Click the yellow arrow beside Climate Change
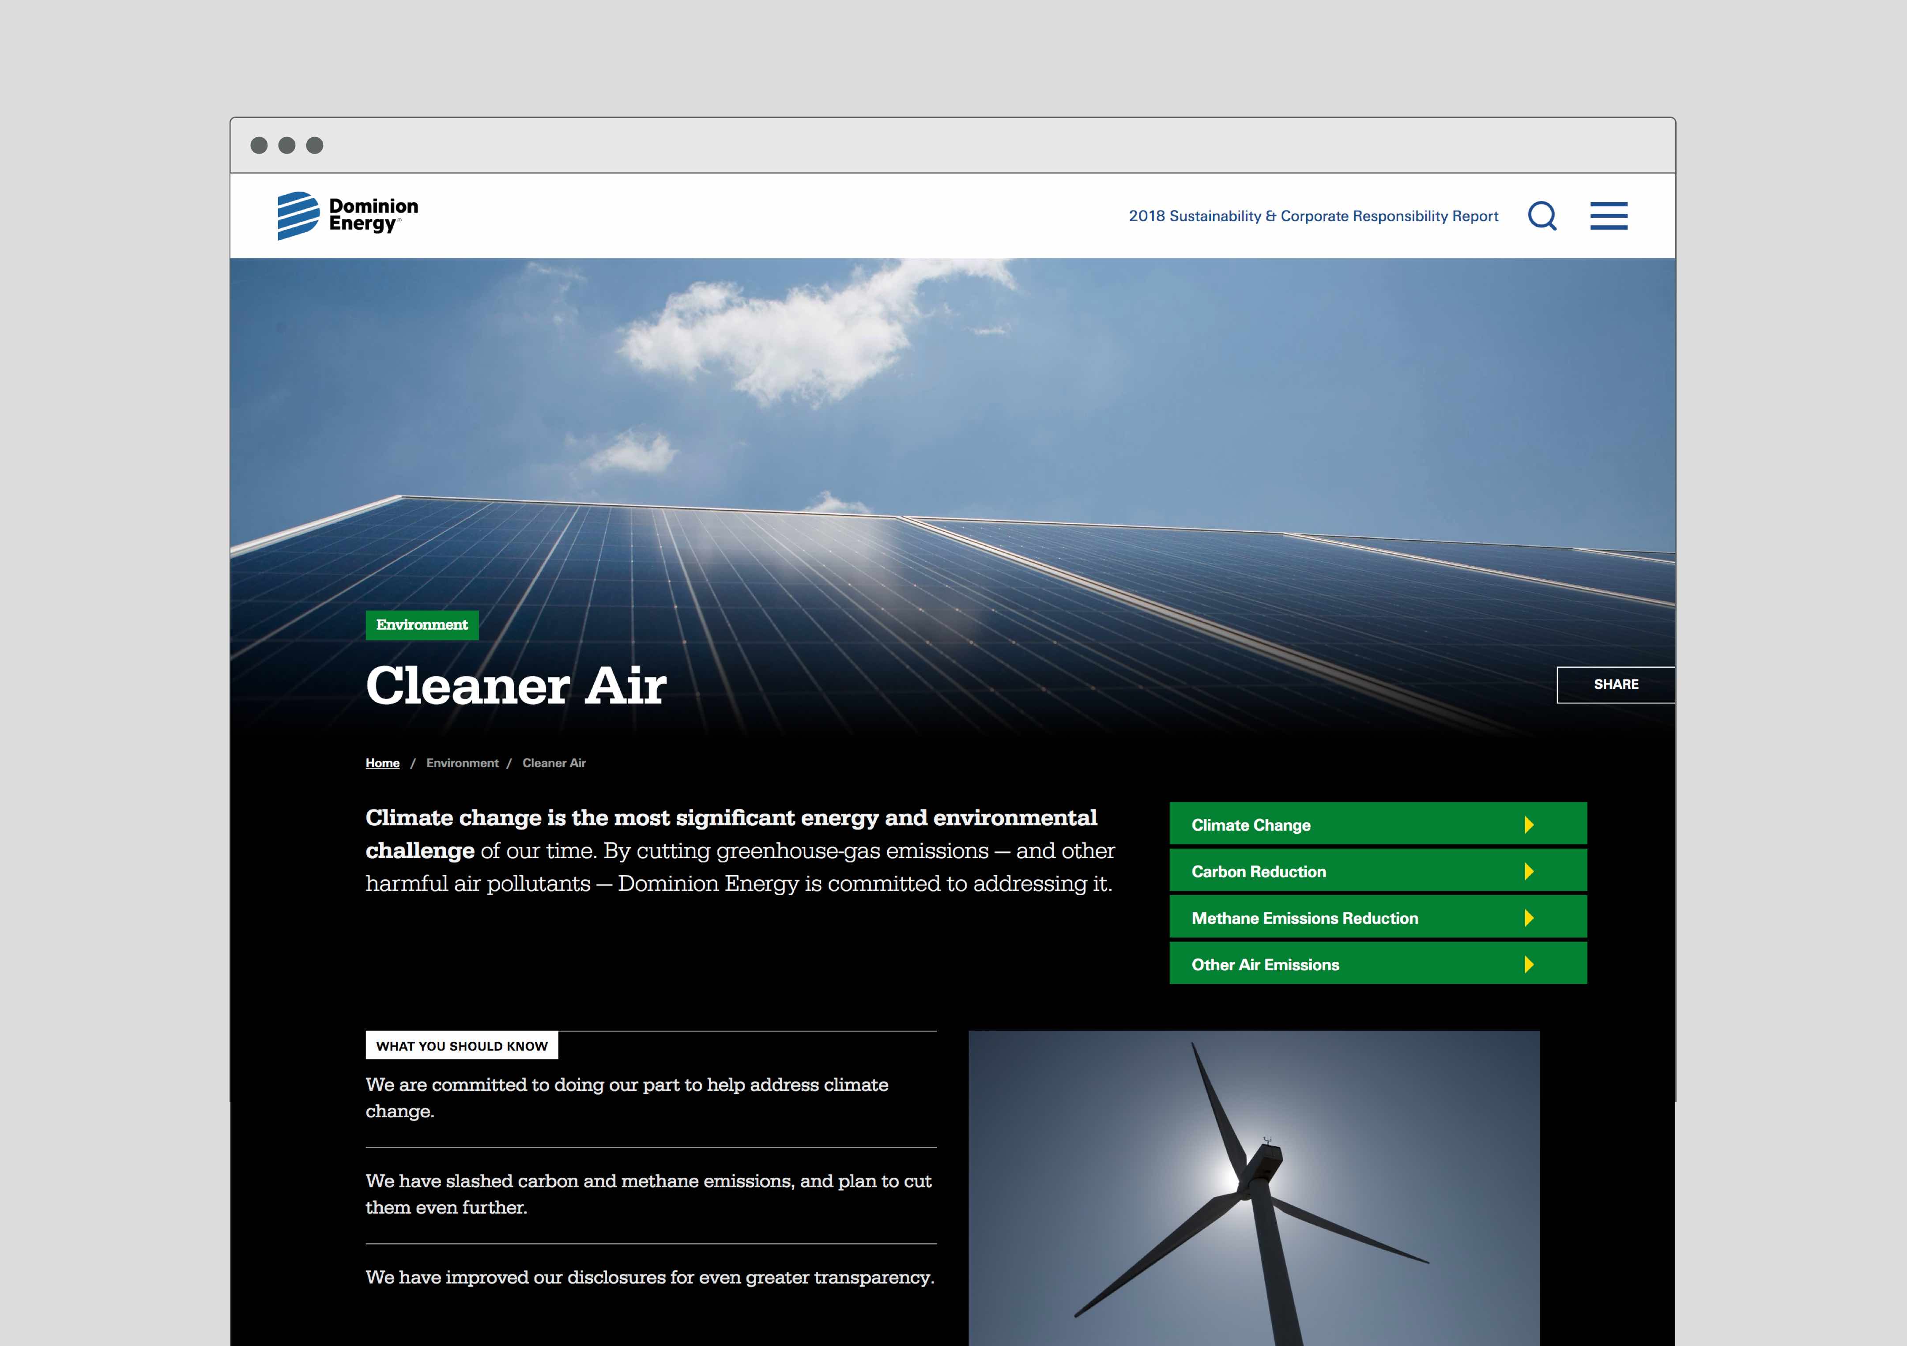The width and height of the screenshot is (1907, 1346). coord(1529,824)
